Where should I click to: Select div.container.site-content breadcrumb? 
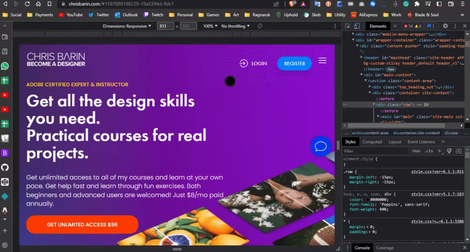coord(416,133)
